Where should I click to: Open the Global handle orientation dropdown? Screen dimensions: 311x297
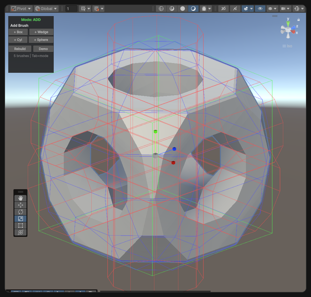point(46,9)
